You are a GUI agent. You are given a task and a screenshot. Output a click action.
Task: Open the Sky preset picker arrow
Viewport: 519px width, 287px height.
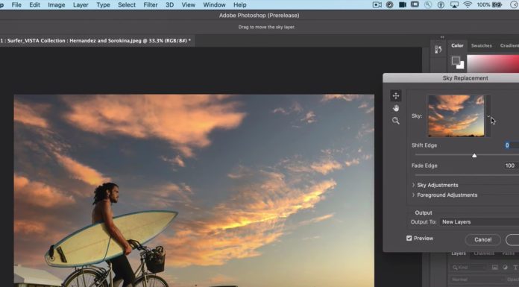488,116
